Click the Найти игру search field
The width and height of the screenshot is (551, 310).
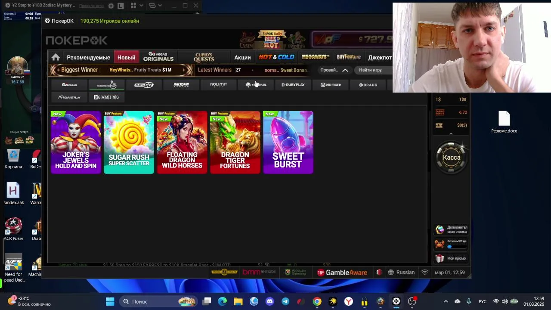[x=372, y=70]
